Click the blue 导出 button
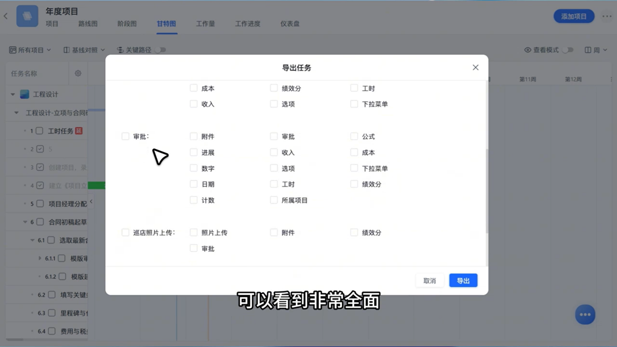 [x=463, y=281]
